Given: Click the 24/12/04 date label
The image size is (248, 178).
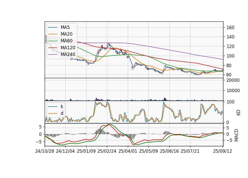Looking at the screenshot, I should click(65, 151).
